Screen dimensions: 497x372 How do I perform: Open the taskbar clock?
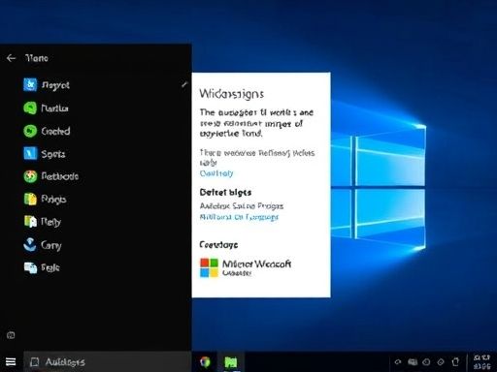pyautogui.click(x=481, y=362)
